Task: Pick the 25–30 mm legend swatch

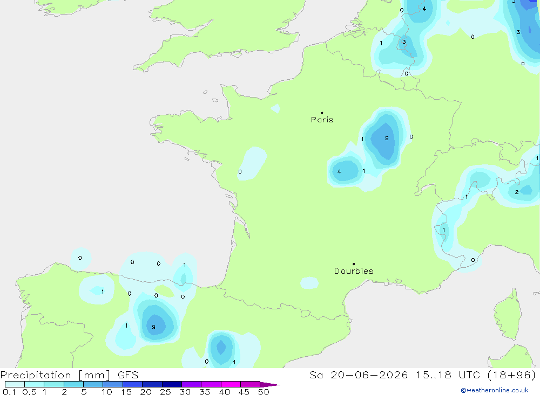Action: coord(172,384)
